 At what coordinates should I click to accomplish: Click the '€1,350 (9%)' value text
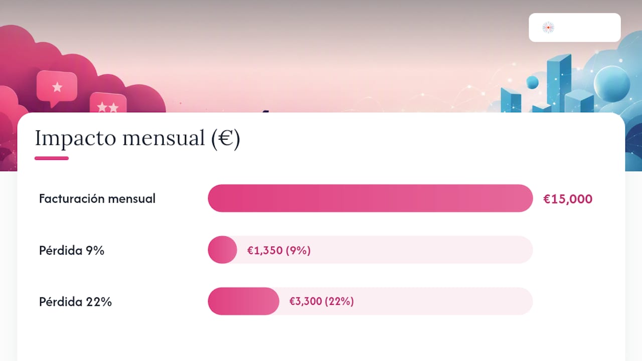point(279,250)
